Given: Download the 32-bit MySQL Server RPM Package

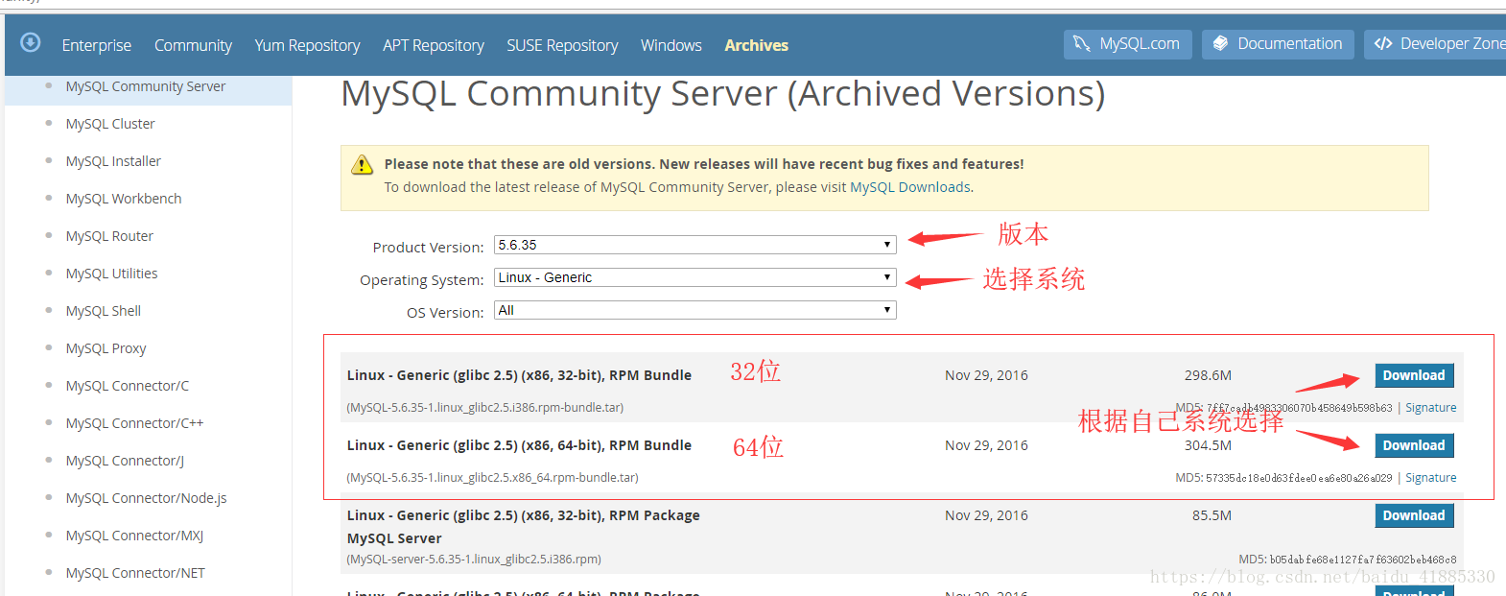Looking at the screenshot, I should pos(1414,515).
